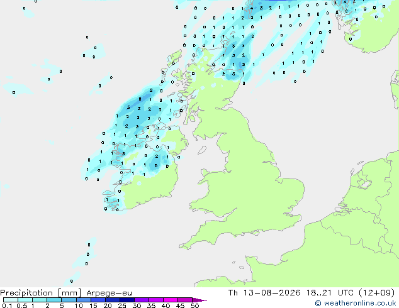
Task: Select the 1–2 mm legend color swatch
Action: 40,300
